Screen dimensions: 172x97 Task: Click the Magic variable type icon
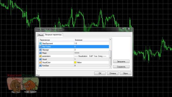click(40, 53)
